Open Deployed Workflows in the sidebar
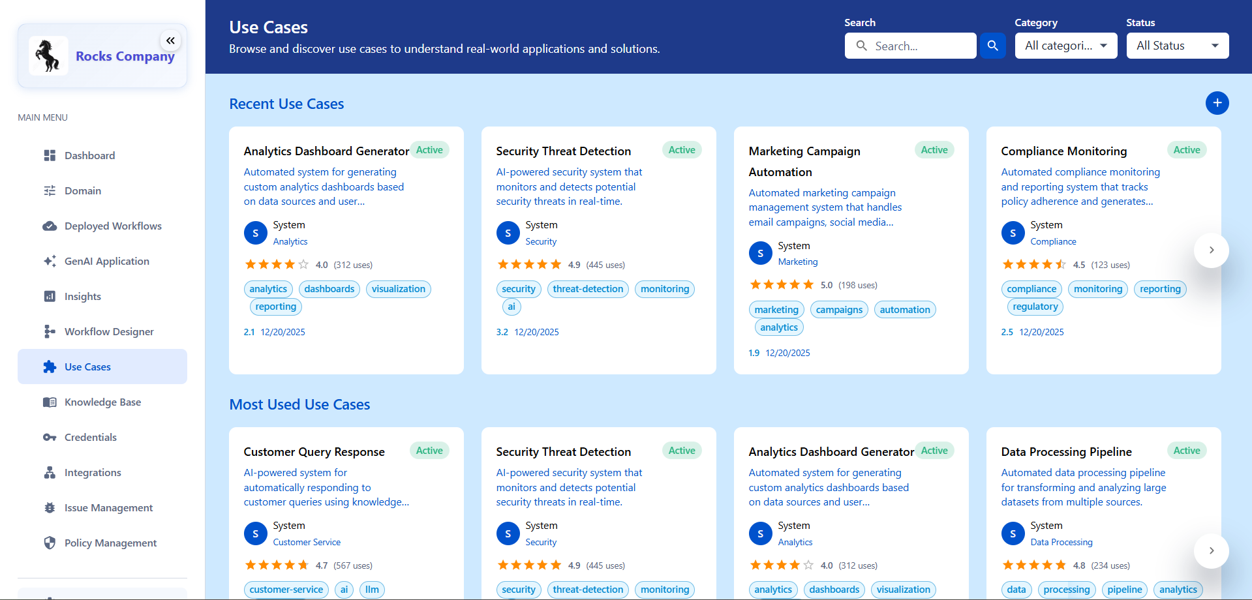This screenshot has height=600, width=1252. pos(113,226)
